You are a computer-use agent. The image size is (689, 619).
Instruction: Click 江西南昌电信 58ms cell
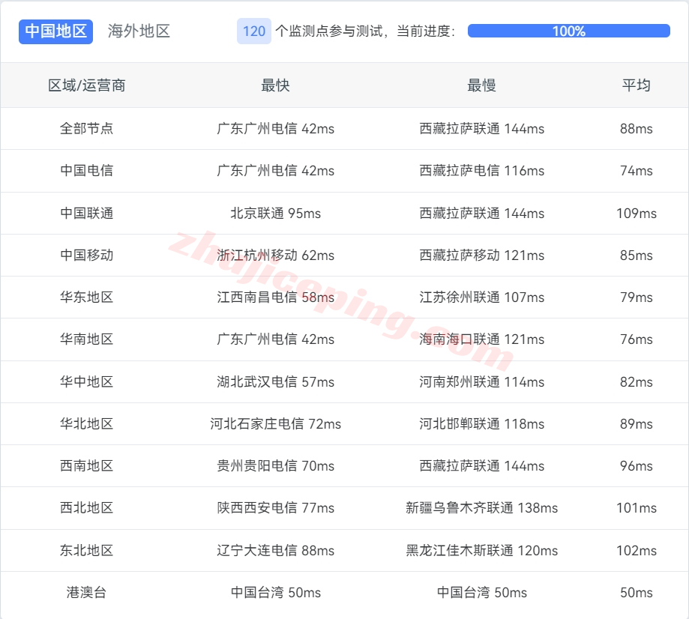point(275,297)
